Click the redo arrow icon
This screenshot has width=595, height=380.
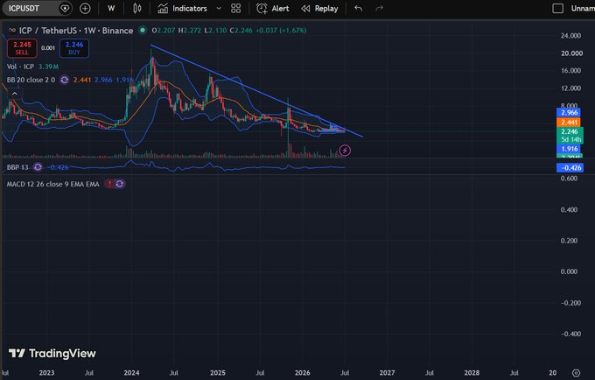point(380,9)
